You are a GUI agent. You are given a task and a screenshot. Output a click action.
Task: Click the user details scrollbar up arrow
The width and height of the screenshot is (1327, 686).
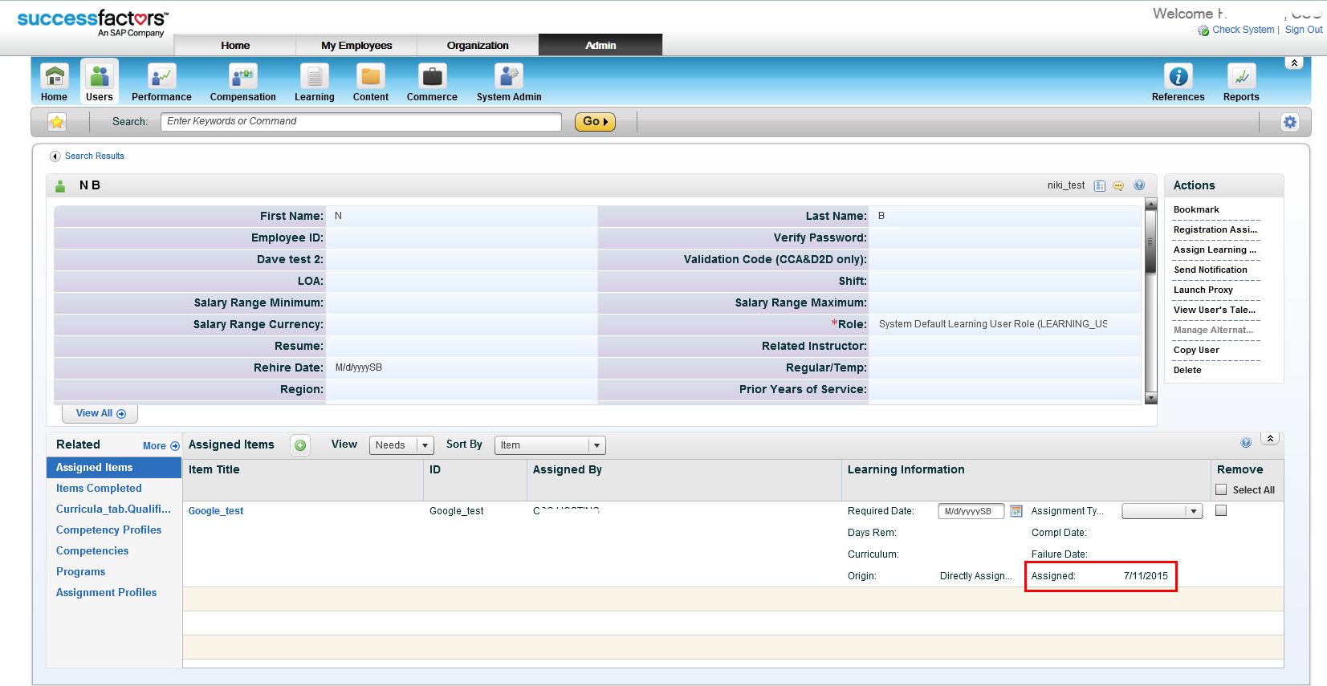pyautogui.click(x=1150, y=204)
